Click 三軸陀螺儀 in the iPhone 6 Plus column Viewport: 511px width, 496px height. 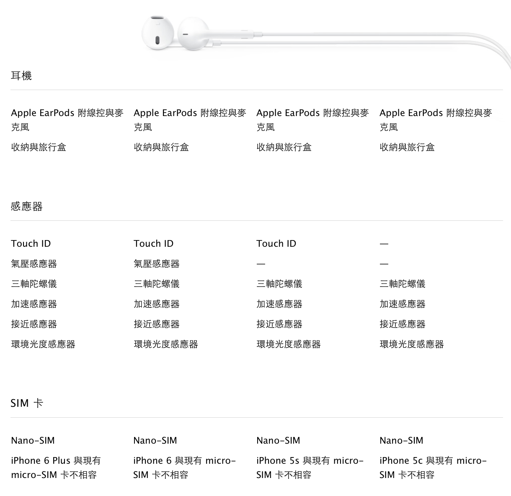[34, 284]
